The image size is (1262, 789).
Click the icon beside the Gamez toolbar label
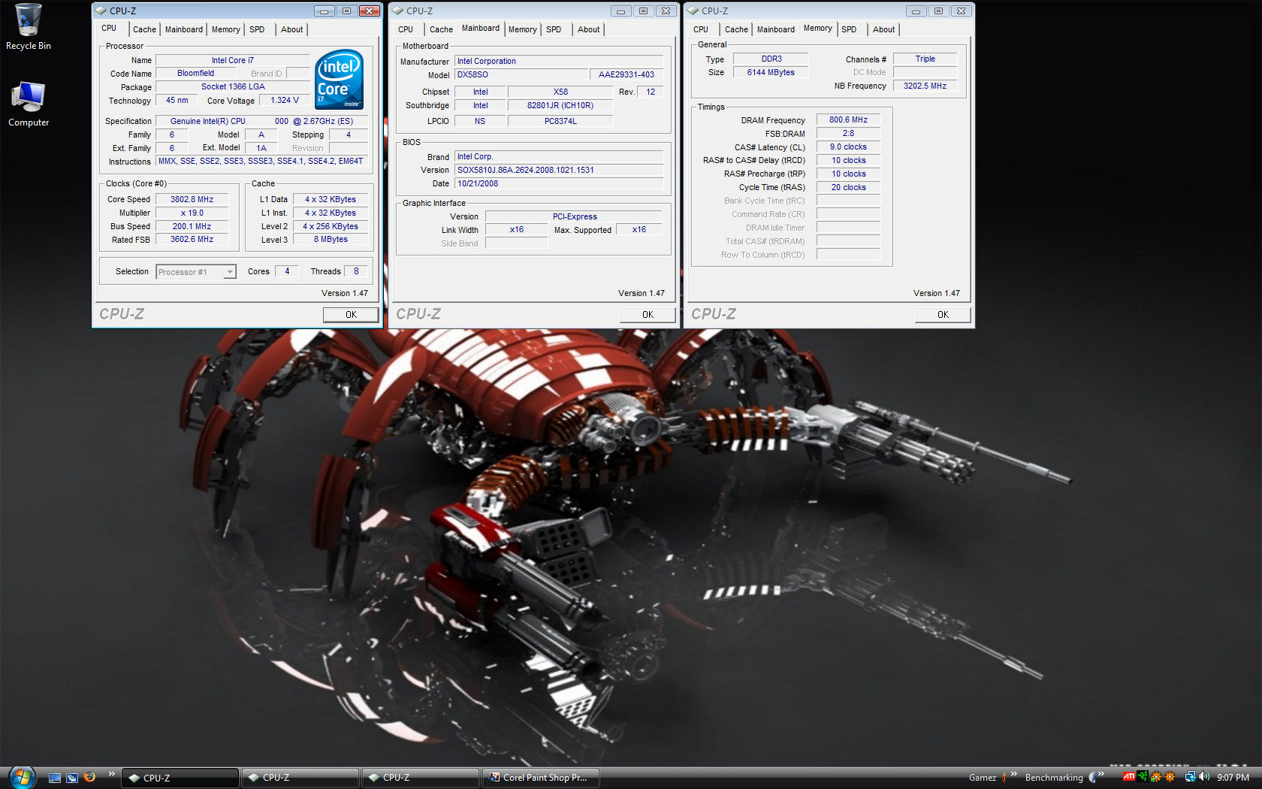pos(1004,777)
